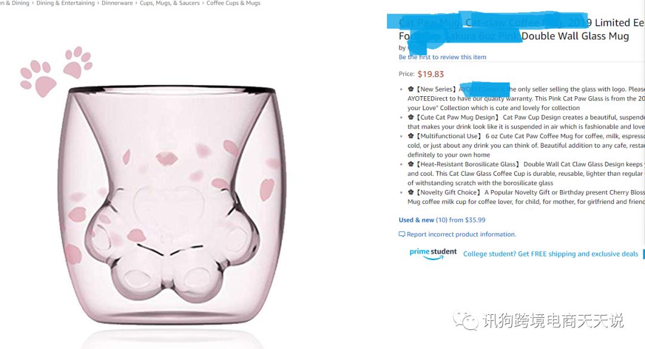
Task: Click the cat paw glass product image
Action: [171, 206]
